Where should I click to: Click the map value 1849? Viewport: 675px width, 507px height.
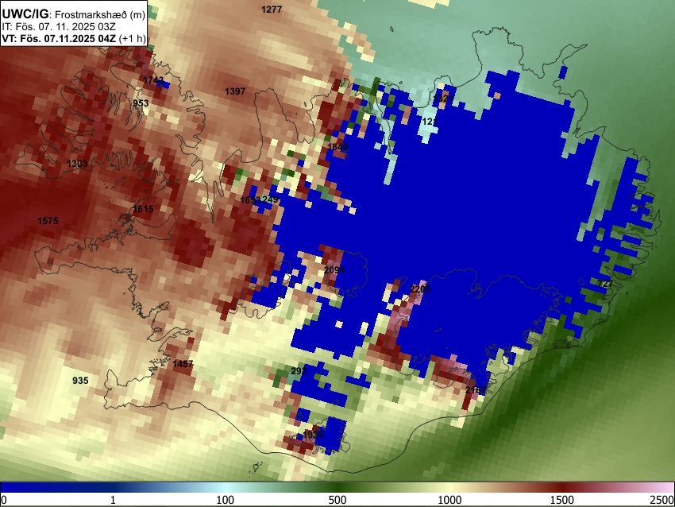338,147
